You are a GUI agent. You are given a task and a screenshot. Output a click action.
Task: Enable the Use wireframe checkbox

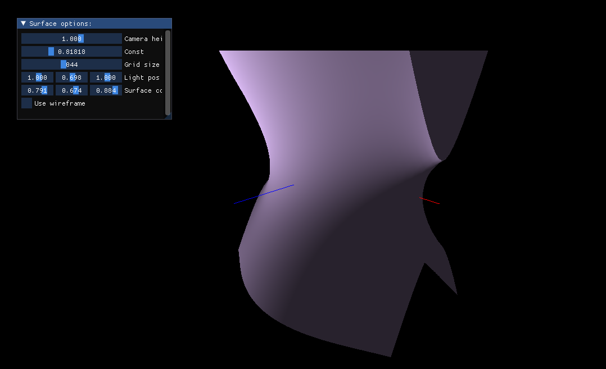(26, 103)
